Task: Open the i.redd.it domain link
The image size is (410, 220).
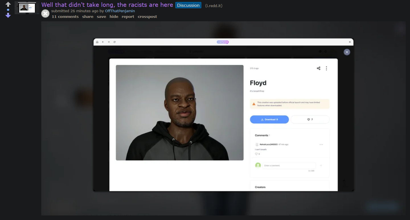Action: tap(214, 5)
